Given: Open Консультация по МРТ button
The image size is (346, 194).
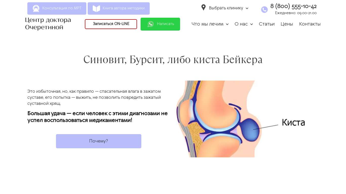Looking at the screenshot, I should coord(57,8).
